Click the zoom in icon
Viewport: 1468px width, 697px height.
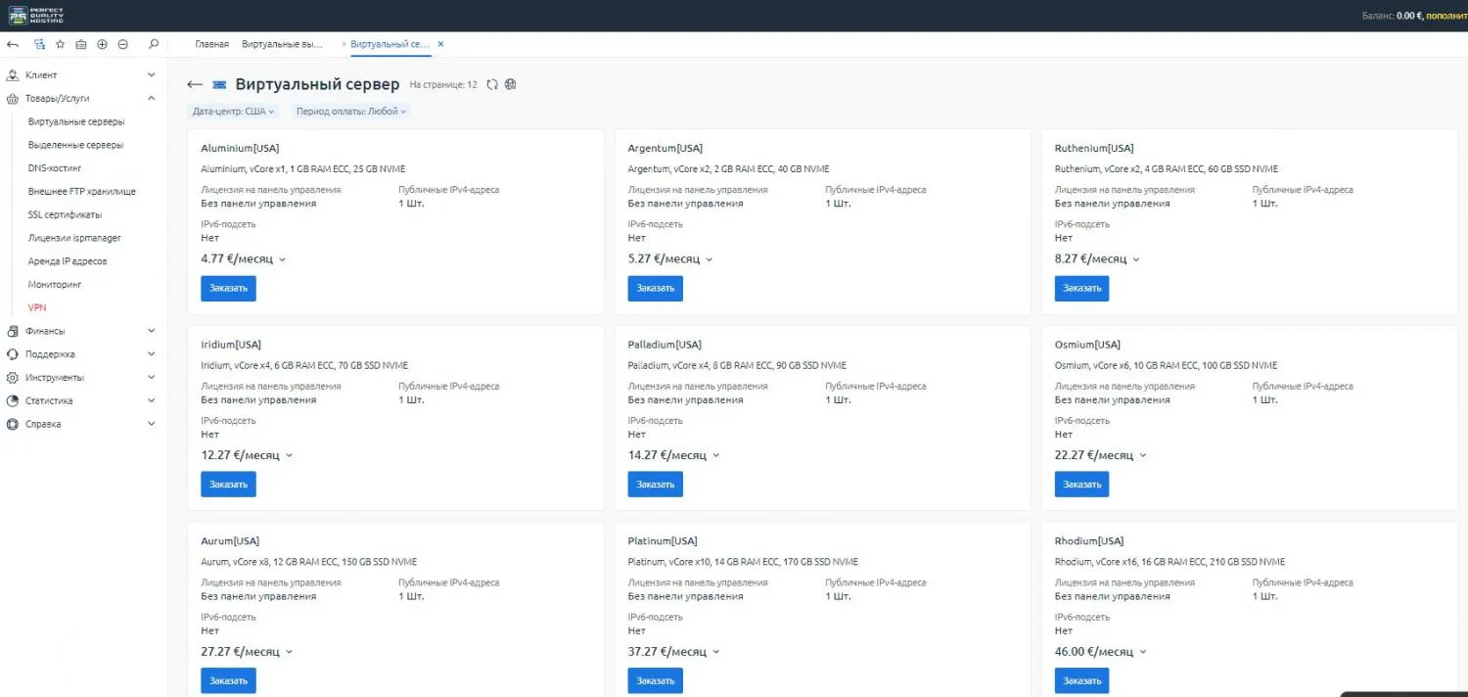[102, 44]
